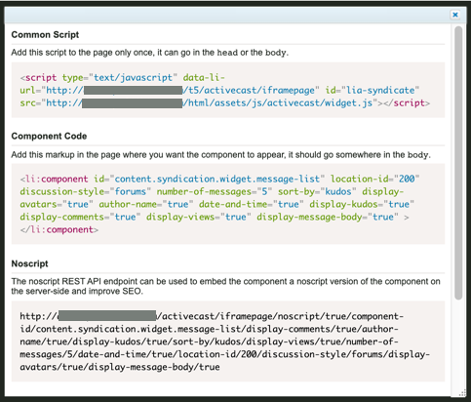
Task: Click the display-message-body attribute text
Action: 309,217
